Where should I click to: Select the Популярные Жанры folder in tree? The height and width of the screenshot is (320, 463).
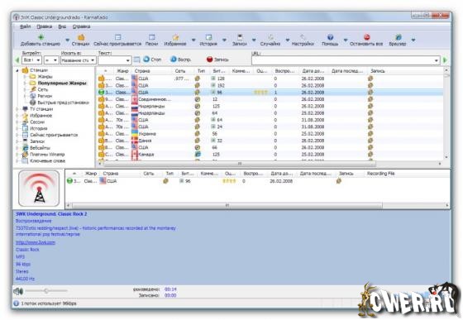click(62, 84)
